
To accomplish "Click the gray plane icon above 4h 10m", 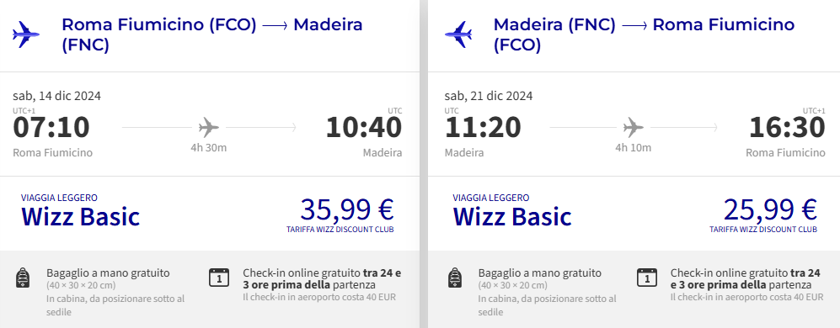I will 634,127.
